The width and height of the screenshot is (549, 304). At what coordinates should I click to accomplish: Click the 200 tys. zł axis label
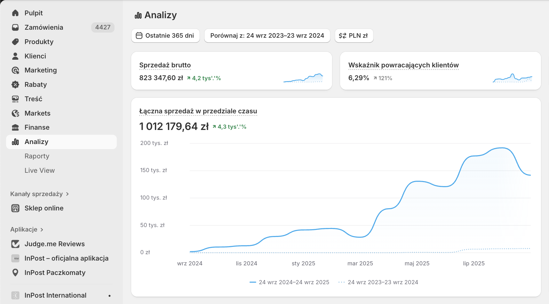(x=154, y=143)
